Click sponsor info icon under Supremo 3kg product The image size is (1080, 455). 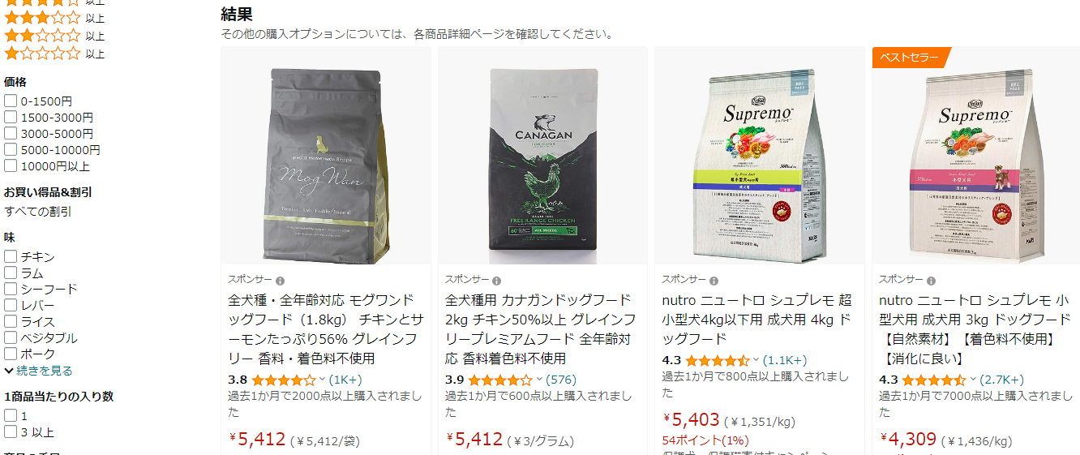(x=932, y=281)
